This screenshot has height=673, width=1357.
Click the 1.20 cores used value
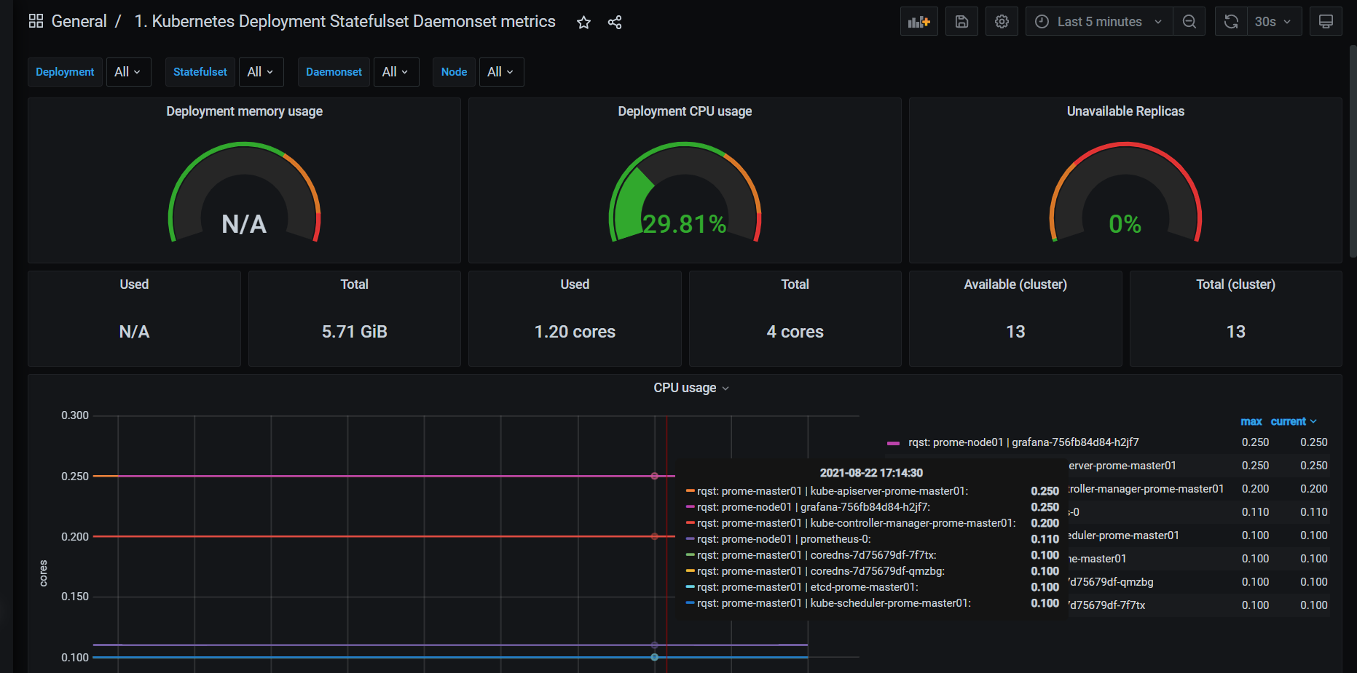575,332
